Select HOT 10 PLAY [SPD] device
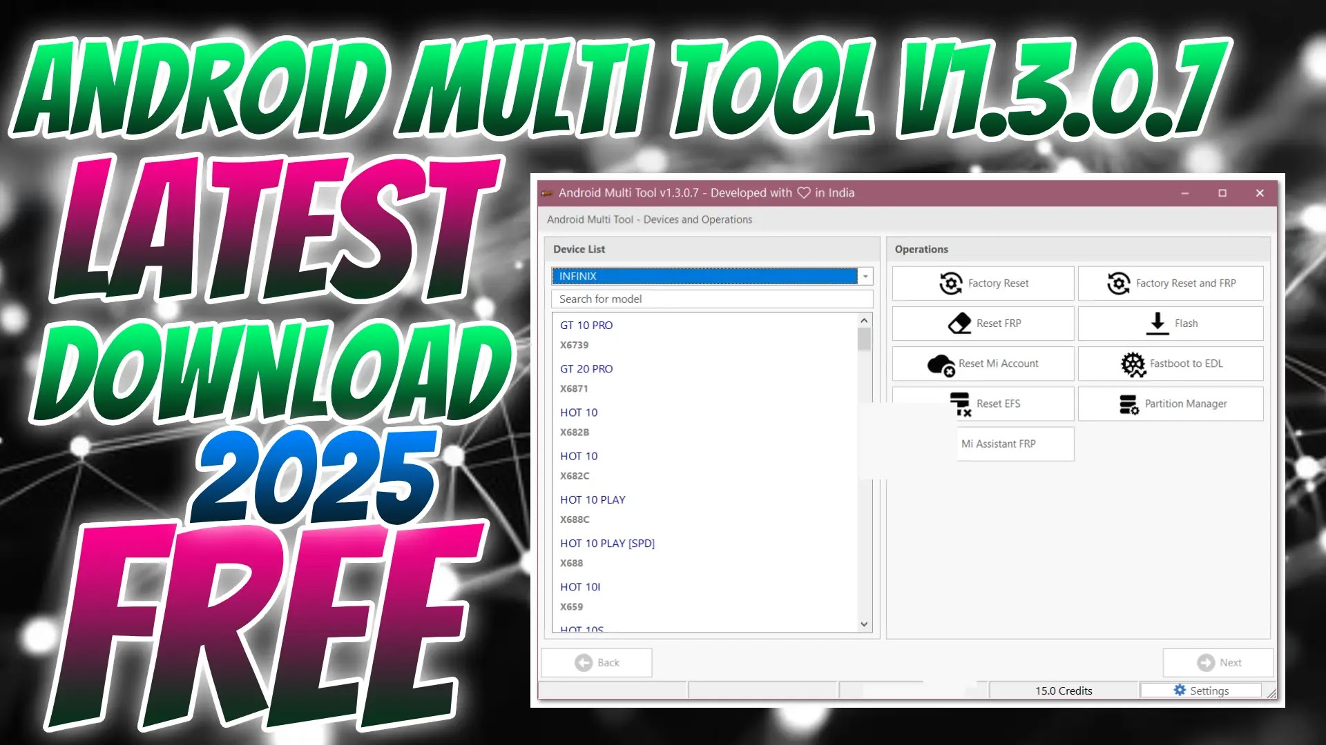Screen dimensions: 1326x745 pos(607,544)
